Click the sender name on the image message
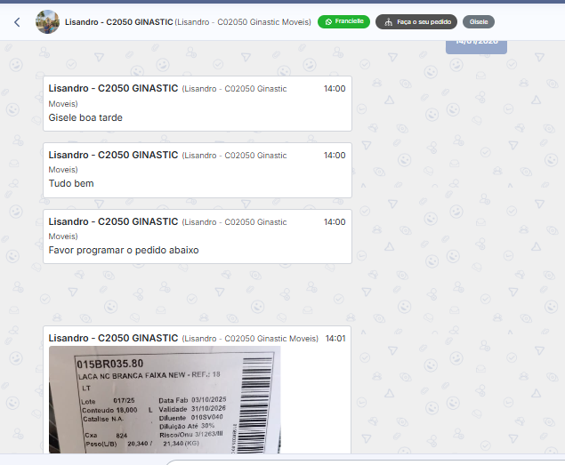Image resolution: width=565 pixels, height=465 pixels. (113, 338)
